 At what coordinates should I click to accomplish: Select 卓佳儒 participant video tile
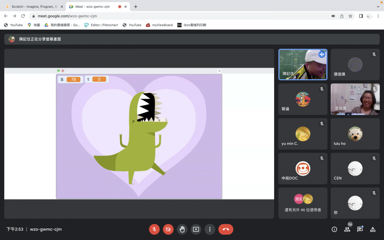click(x=355, y=99)
